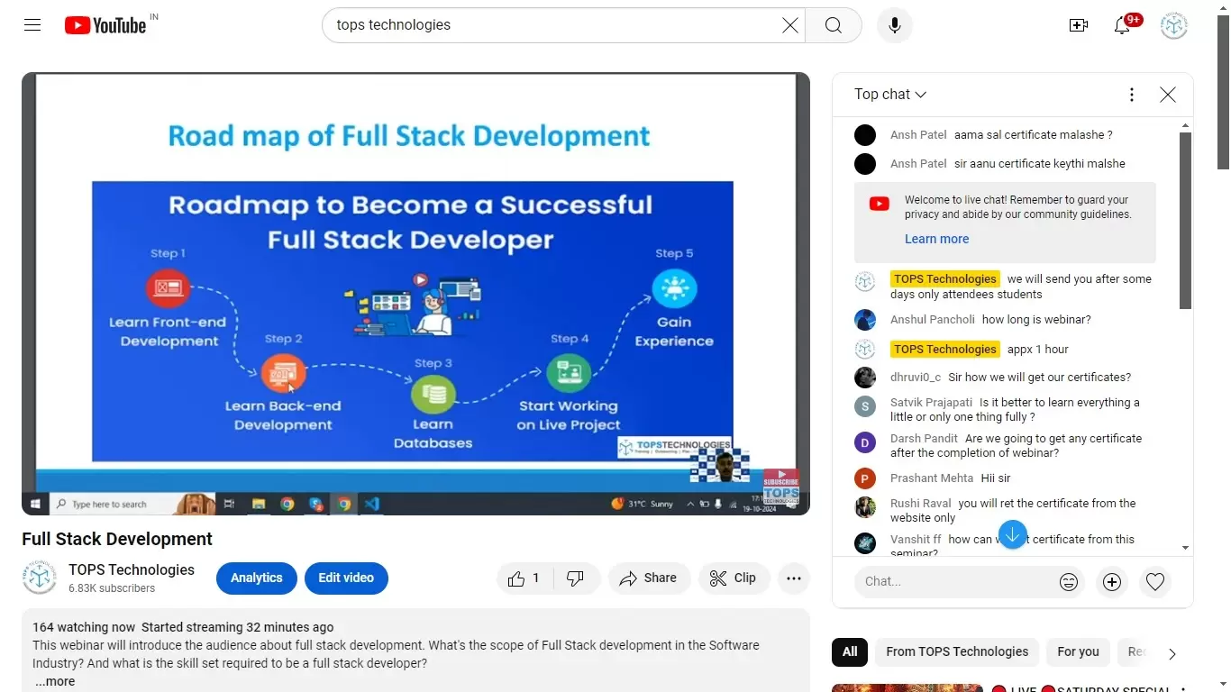Open the chat plus add menu
Image resolution: width=1231 pixels, height=692 pixels.
point(1112,582)
